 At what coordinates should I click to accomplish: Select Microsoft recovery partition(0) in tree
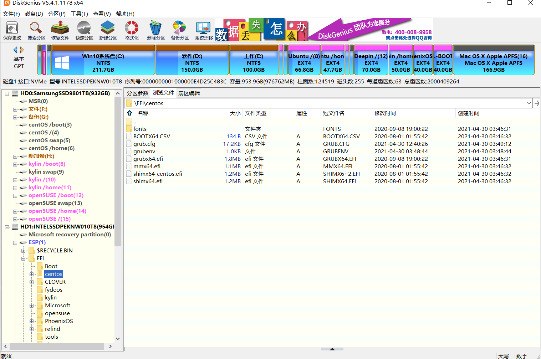(70, 235)
